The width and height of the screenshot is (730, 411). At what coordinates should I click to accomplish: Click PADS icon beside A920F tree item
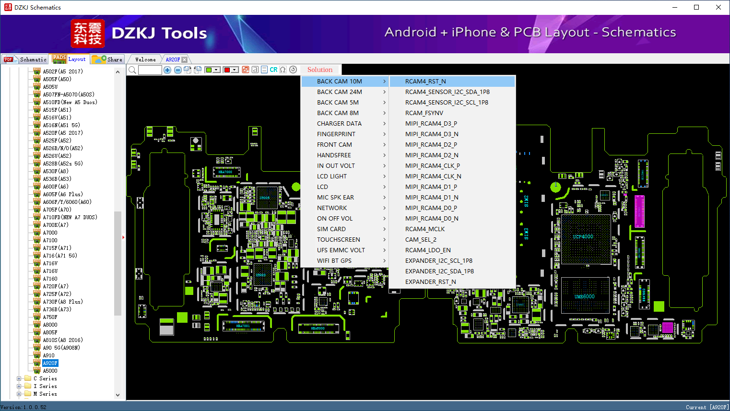click(37, 363)
